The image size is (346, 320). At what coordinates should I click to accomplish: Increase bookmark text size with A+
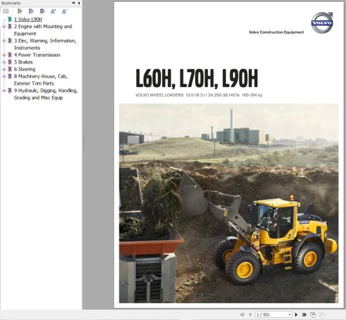click(53, 12)
